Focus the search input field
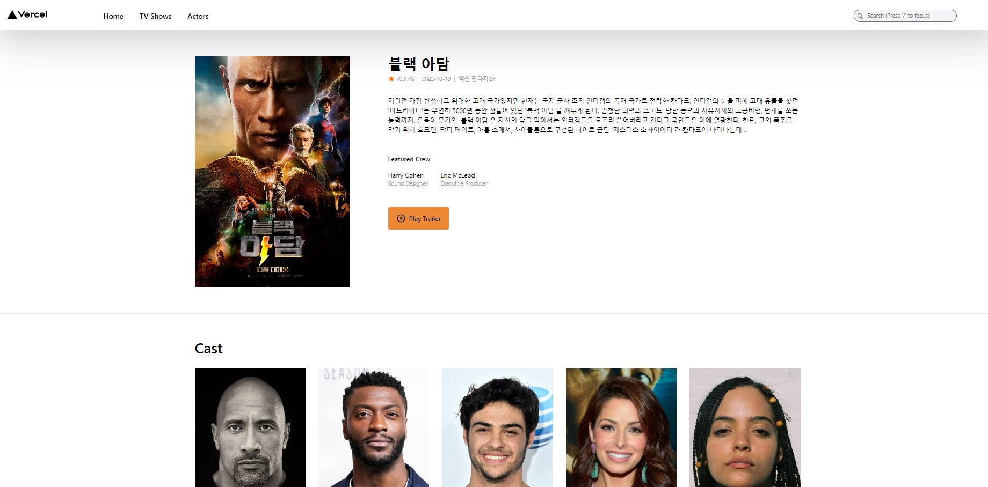This screenshot has height=487, width=988. click(905, 16)
